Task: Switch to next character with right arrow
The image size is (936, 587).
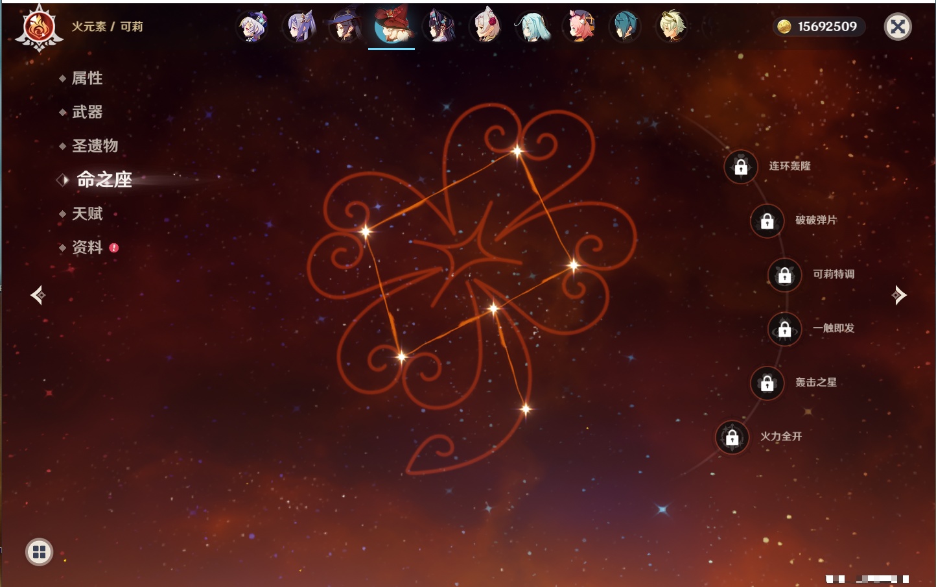Action: tap(899, 295)
